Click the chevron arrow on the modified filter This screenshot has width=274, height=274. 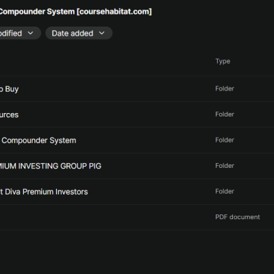pyautogui.click(x=30, y=34)
